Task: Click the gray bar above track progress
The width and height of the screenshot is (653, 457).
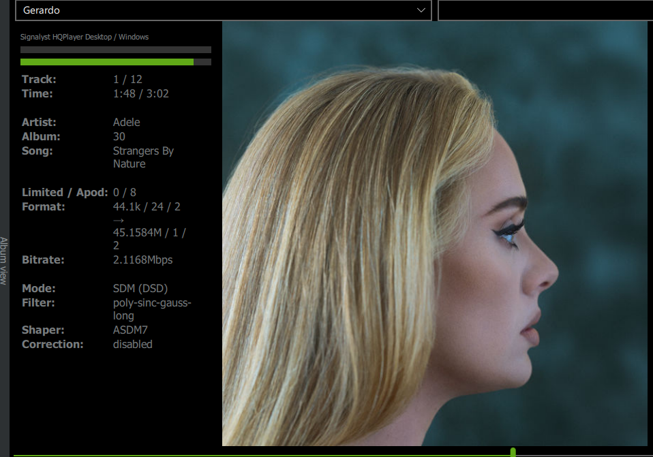Action: pyautogui.click(x=116, y=50)
